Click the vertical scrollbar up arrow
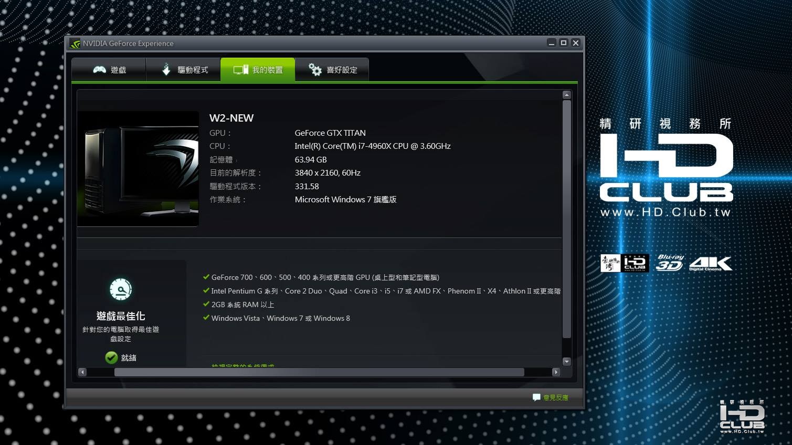Screen dimensions: 792x445 (566, 95)
